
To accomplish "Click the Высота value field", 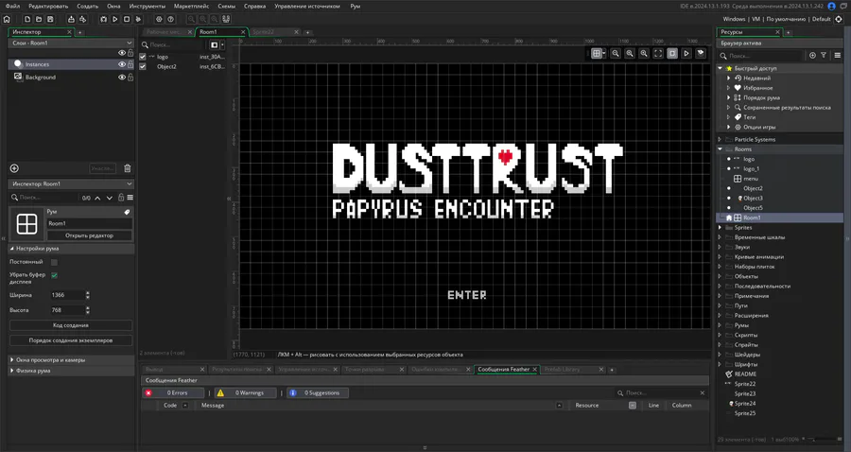I will [x=67, y=310].
